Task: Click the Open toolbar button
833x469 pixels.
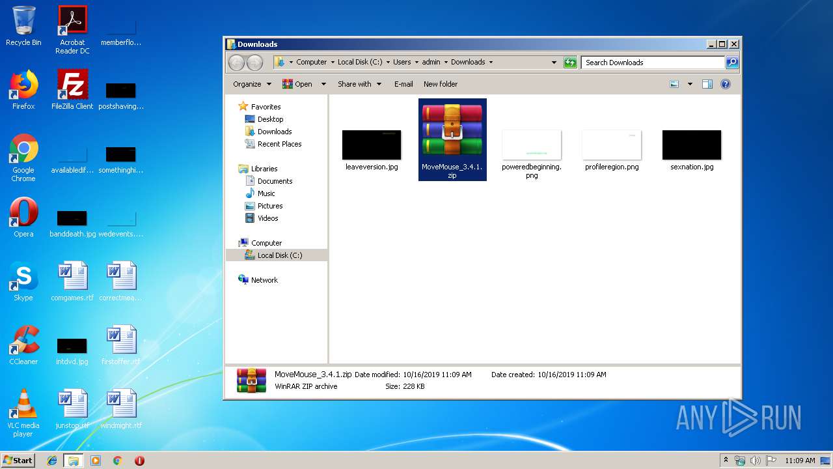Action: [x=297, y=84]
